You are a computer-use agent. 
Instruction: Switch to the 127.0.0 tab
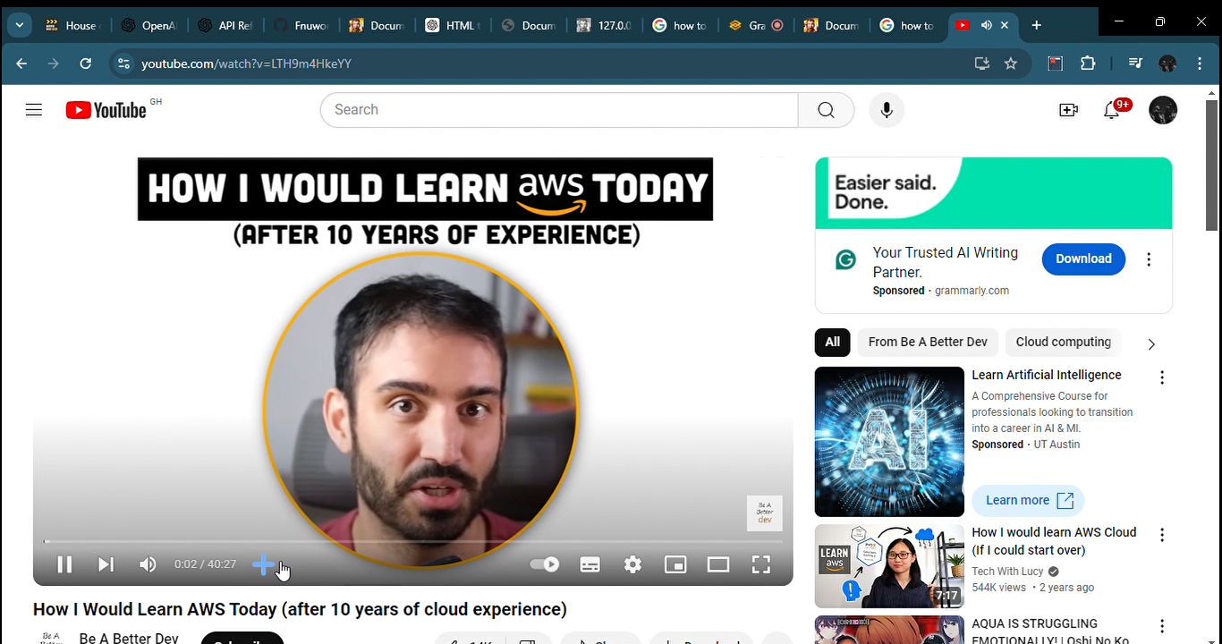[606, 25]
